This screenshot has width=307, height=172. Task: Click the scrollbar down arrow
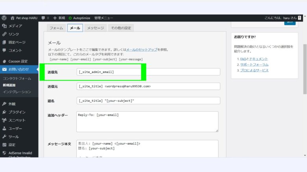pos(305,156)
